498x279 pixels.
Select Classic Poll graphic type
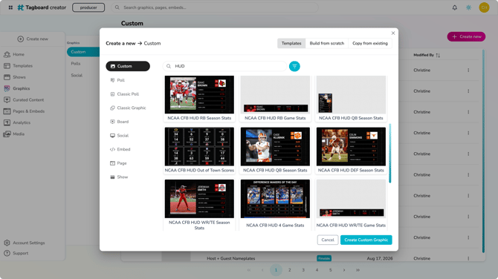[x=125, y=93]
